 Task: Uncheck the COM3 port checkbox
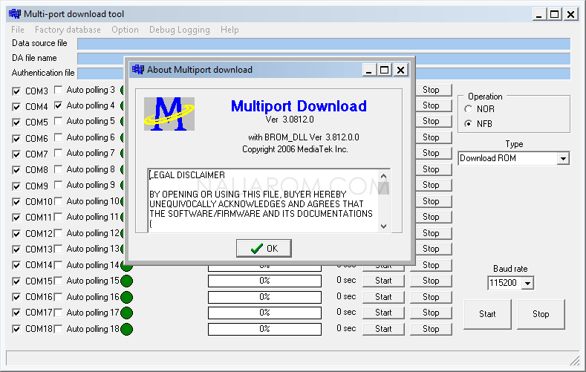[16, 91]
